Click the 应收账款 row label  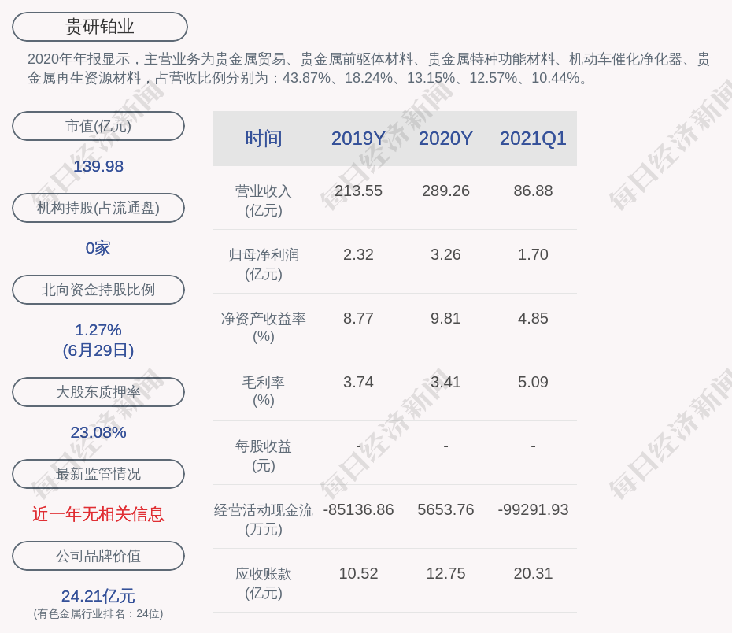pyautogui.click(x=264, y=583)
